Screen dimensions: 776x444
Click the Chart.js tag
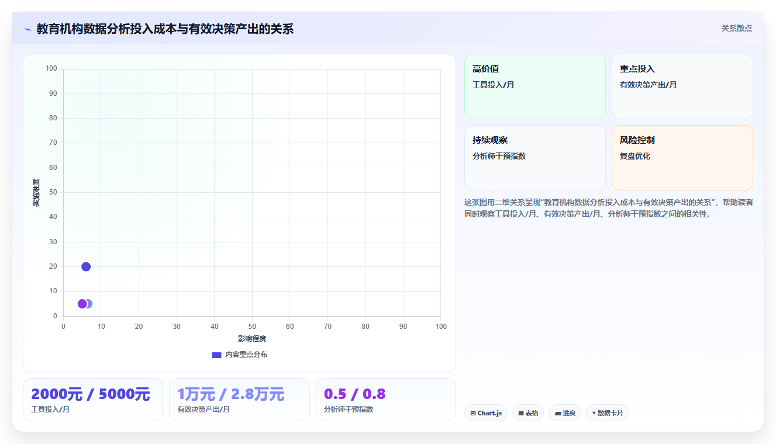(x=486, y=413)
